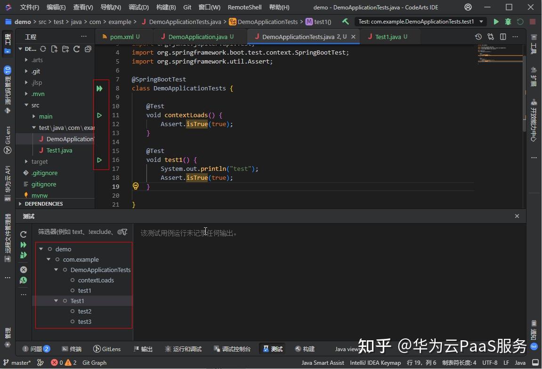Collapse the src folder
The height and width of the screenshot is (369, 542).
click(x=26, y=105)
